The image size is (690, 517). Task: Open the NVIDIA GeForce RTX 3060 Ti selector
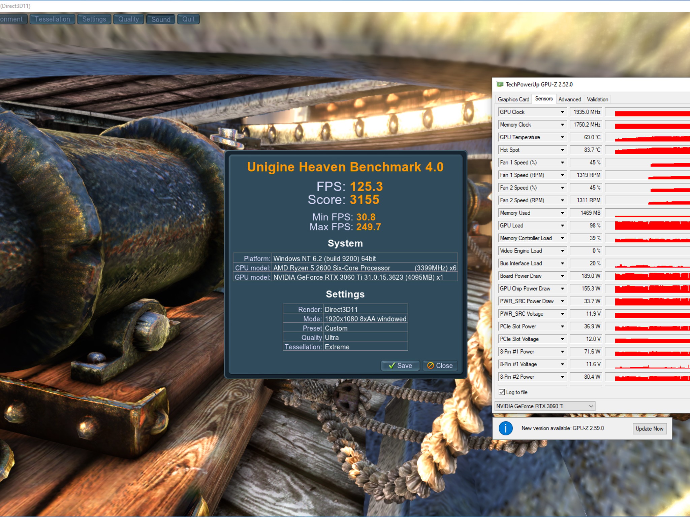click(545, 406)
